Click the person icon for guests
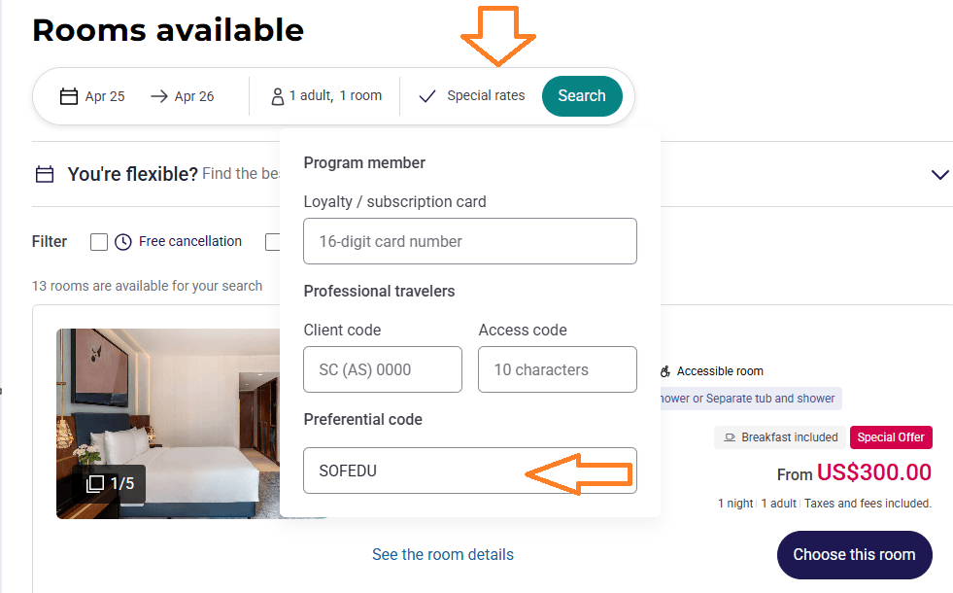Screen dimensions: 953x593 (x=278, y=96)
